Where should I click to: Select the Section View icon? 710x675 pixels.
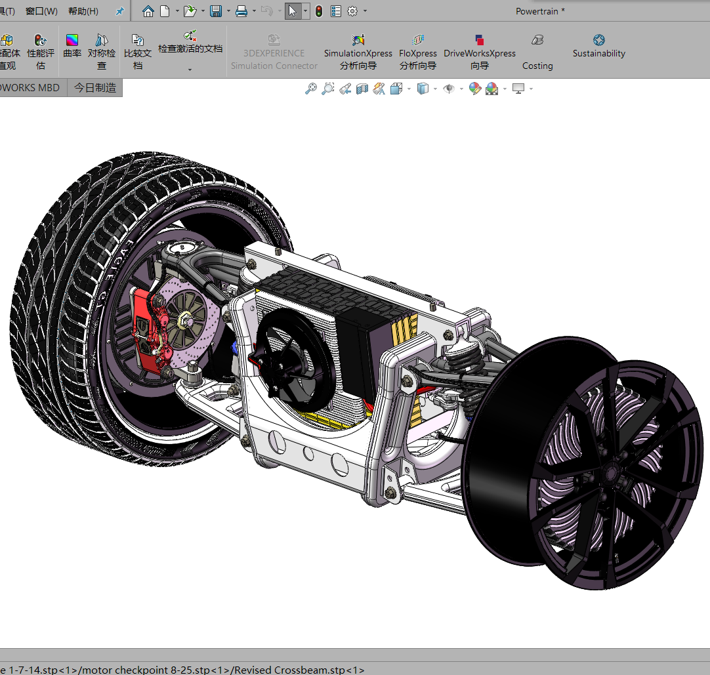[362, 89]
